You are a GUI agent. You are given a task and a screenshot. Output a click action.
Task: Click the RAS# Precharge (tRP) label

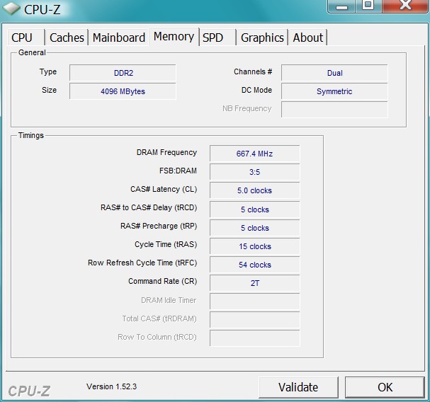tap(159, 226)
